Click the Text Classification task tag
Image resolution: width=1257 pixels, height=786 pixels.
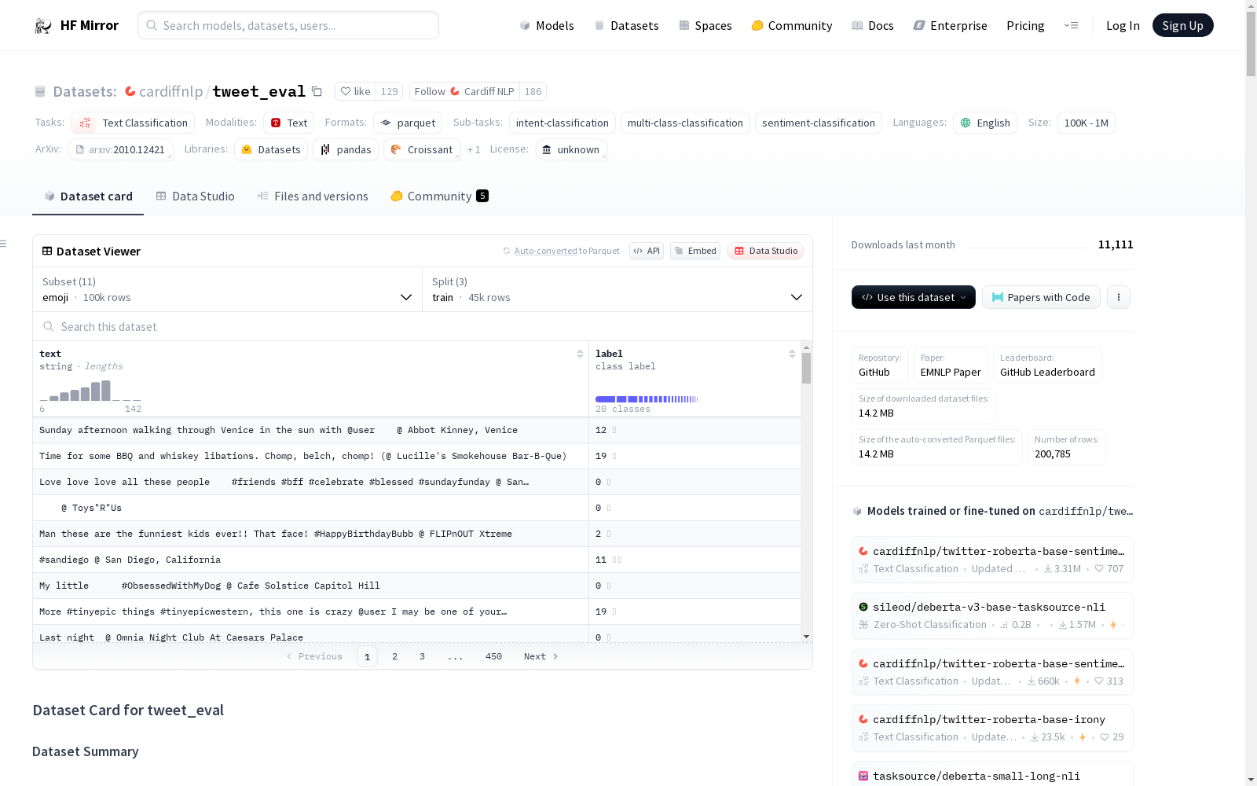click(133, 123)
